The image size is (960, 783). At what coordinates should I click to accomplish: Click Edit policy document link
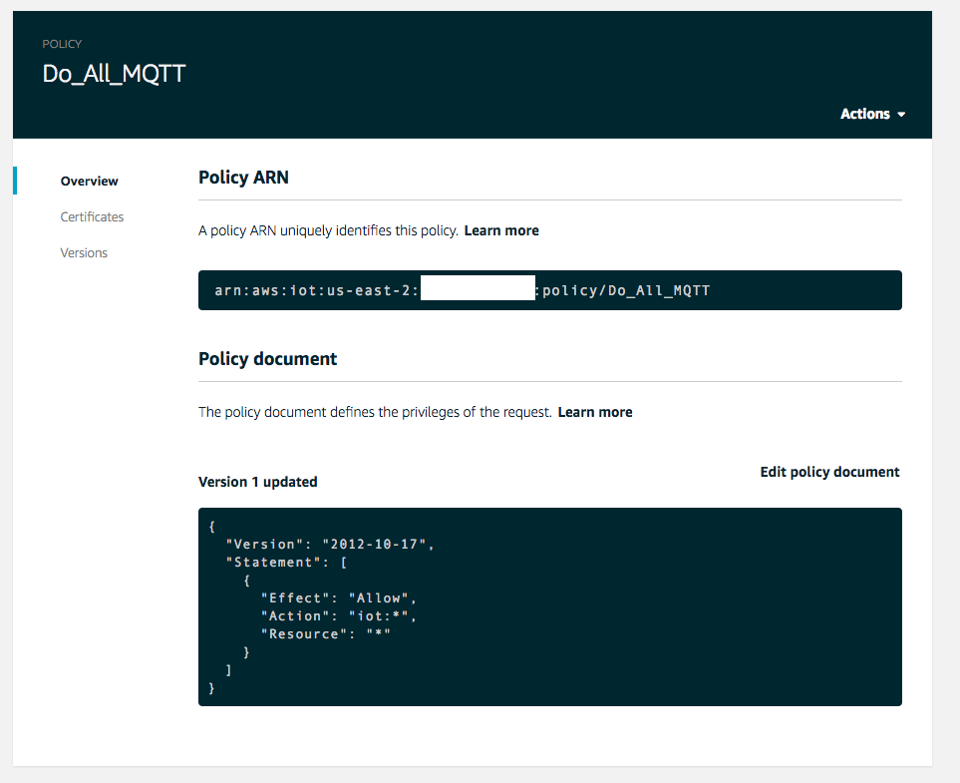[829, 472]
